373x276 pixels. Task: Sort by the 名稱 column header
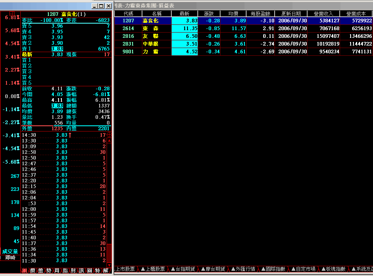point(157,13)
